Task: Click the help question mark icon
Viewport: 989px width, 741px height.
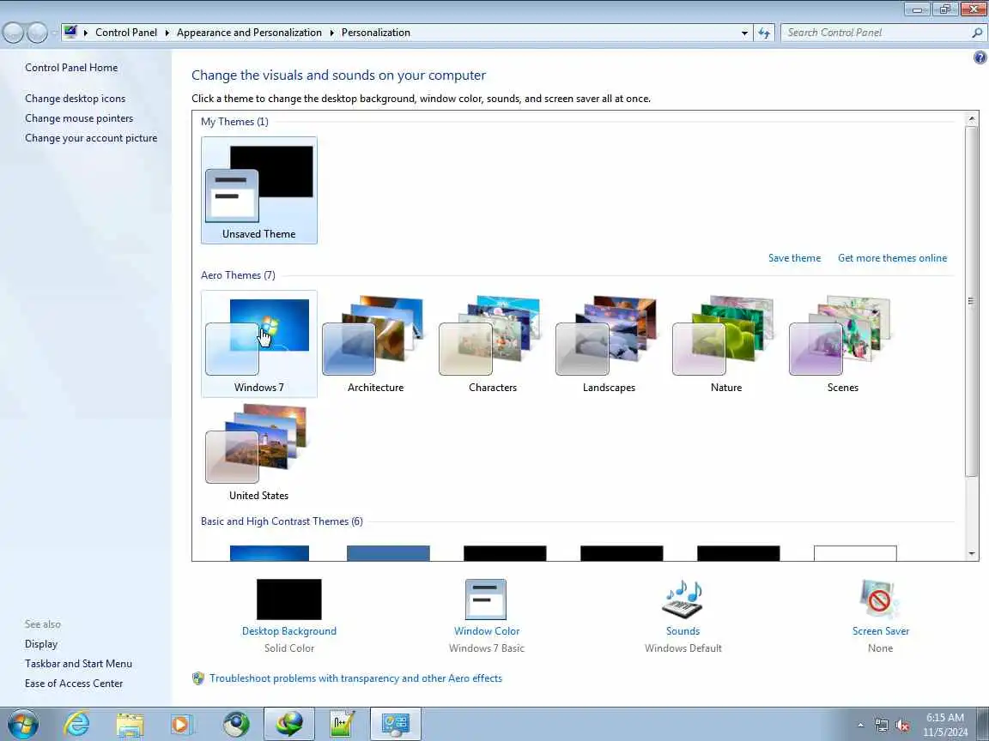Action: (980, 57)
